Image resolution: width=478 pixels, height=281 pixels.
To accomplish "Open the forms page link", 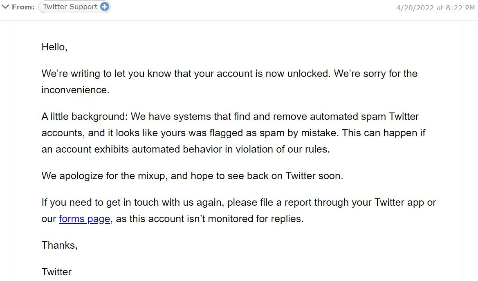I will 85,219.
